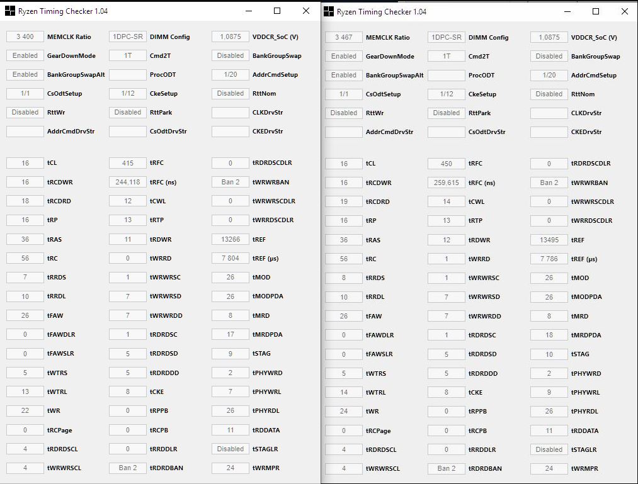The image size is (638, 484).
Task: Click the left window DIMM Config 1DPC-SR field
Action: pos(128,37)
